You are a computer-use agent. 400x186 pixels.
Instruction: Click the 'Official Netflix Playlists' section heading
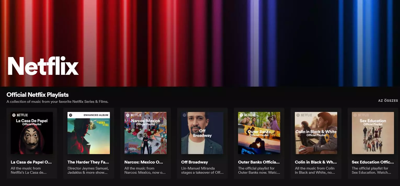[38, 95]
